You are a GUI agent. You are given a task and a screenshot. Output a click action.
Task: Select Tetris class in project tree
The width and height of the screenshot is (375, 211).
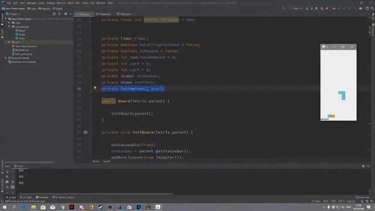click(20, 38)
